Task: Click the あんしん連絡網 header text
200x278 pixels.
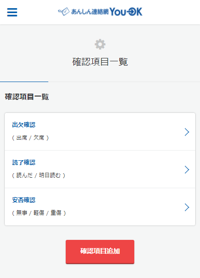Action: pyautogui.click(x=90, y=12)
